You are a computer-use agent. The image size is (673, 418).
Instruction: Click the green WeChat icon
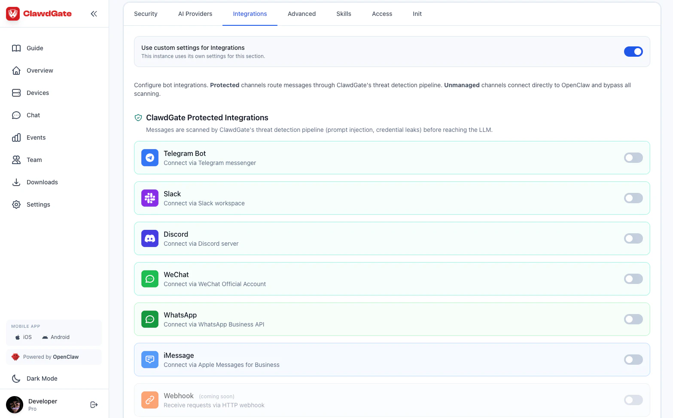click(x=150, y=279)
